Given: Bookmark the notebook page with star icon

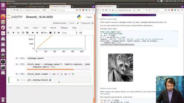Looking at the screenshot, I should (x=55, y=10).
